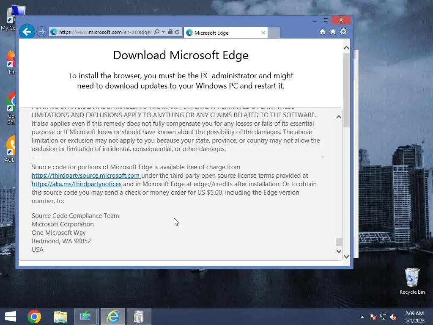Maximize the Internet Explorer window

[x=326, y=20]
